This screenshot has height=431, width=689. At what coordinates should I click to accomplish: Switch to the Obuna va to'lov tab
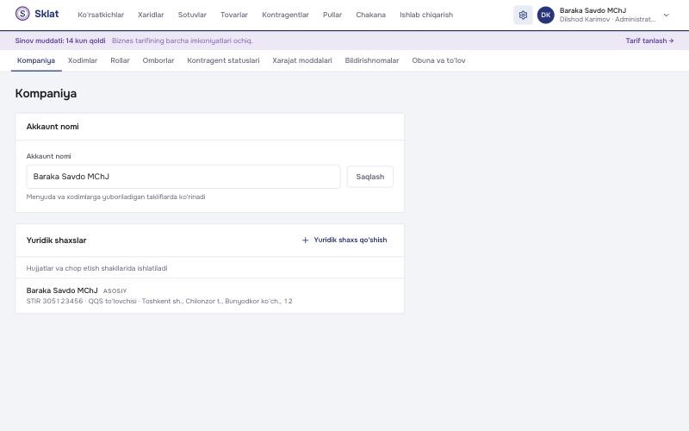pyautogui.click(x=438, y=60)
